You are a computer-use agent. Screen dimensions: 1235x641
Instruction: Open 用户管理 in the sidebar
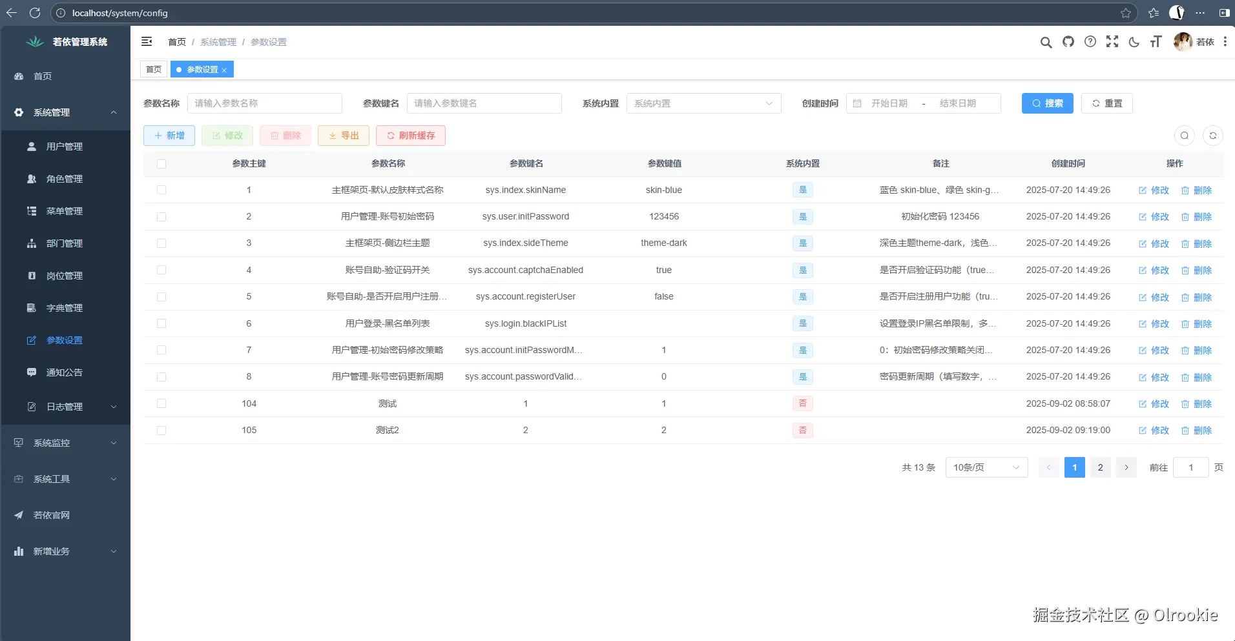(x=65, y=147)
